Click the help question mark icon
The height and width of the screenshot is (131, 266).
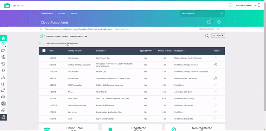click(219, 22)
